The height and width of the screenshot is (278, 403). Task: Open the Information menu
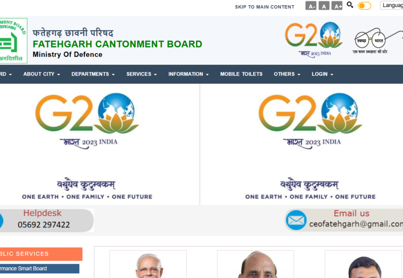[x=189, y=74]
